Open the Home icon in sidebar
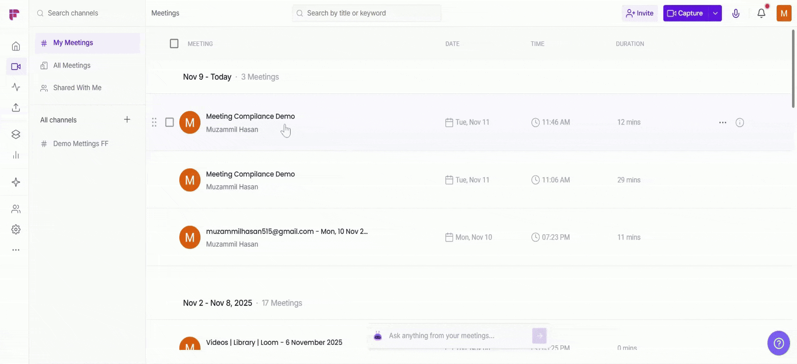 16,46
